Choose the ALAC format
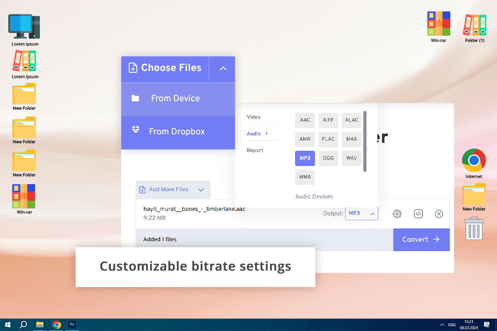Image resolution: width=497 pixels, height=331 pixels. (x=352, y=121)
